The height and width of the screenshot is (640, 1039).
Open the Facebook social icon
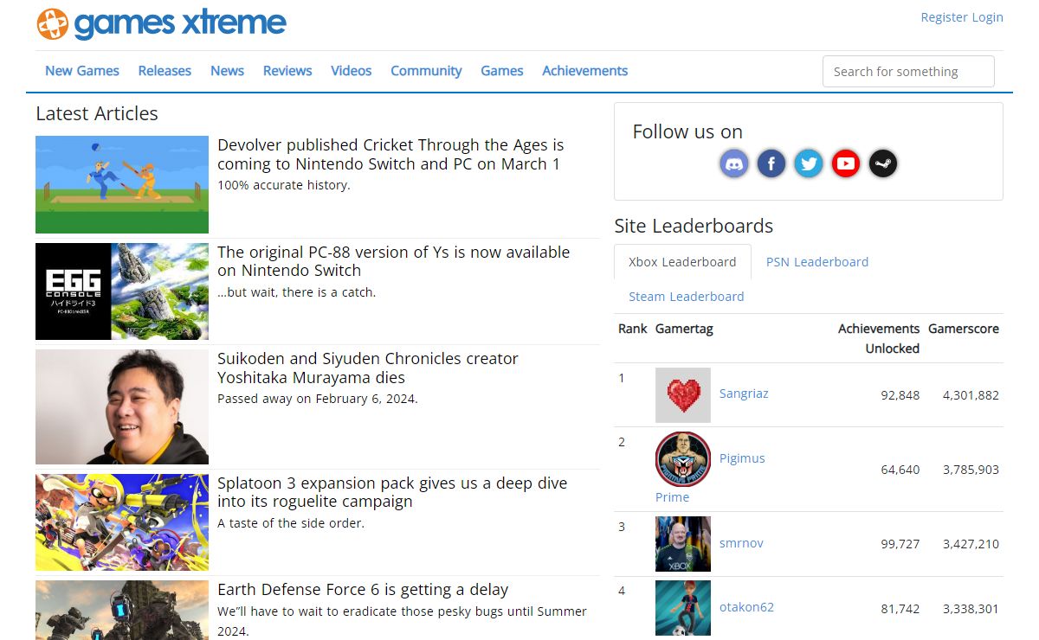771,163
